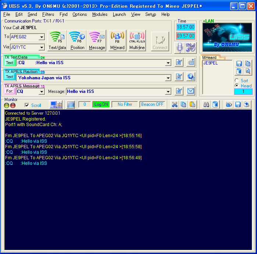
Task: Open the Options menu
Action: [80, 14]
